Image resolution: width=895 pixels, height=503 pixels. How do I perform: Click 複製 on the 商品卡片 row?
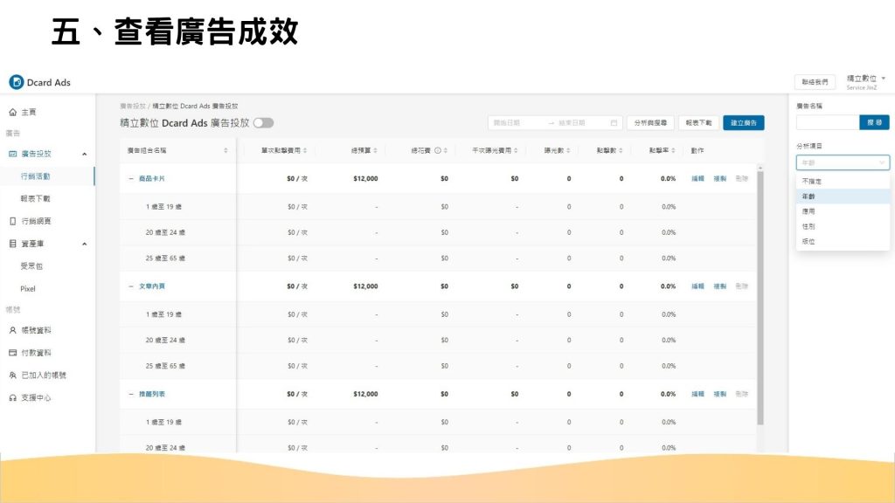[720, 178]
